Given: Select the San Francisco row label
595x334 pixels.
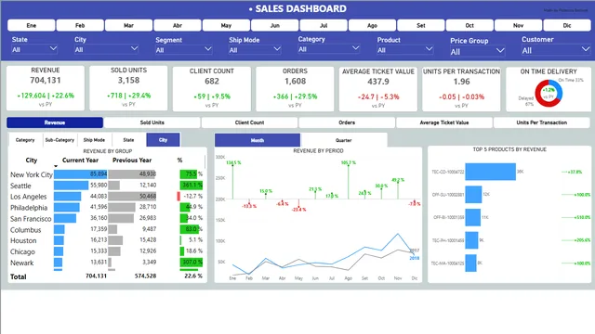Looking at the screenshot, I should click(x=31, y=219).
